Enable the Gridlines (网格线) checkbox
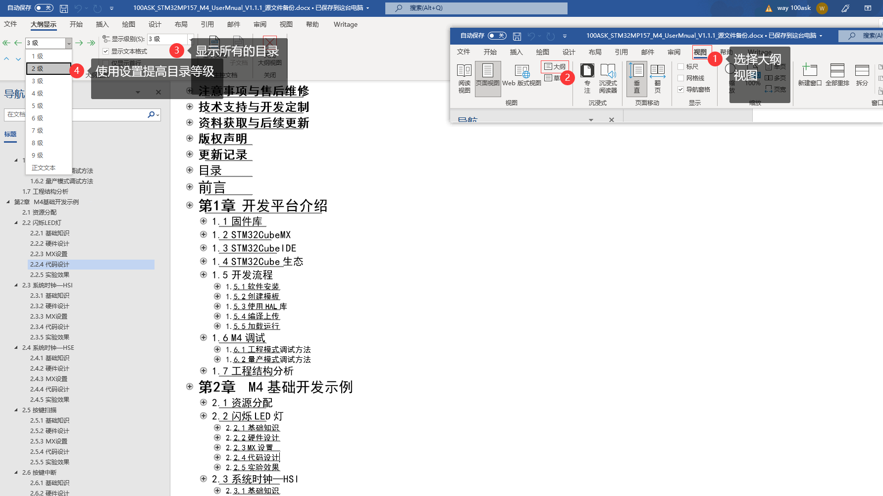 pyautogui.click(x=681, y=78)
